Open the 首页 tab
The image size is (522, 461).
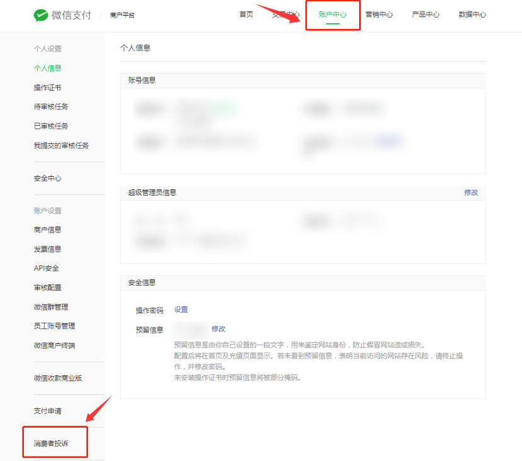(x=247, y=14)
